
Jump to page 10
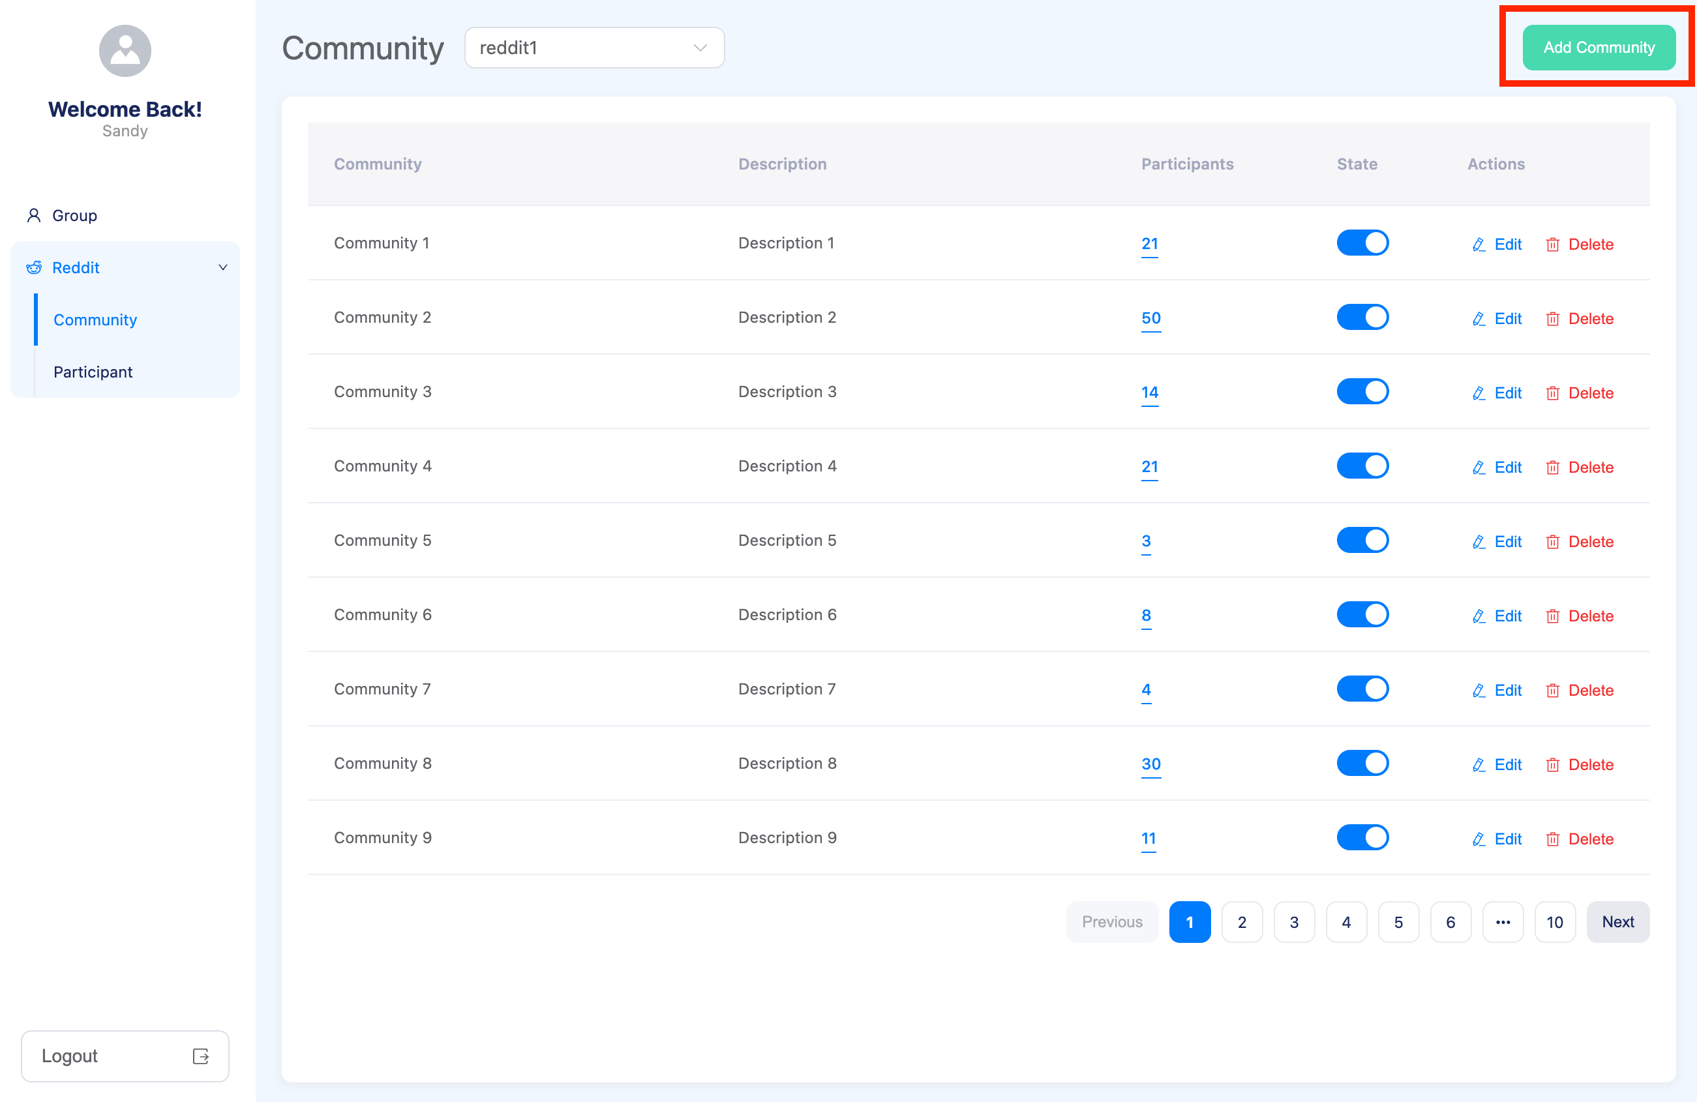(x=1554, y=921)
